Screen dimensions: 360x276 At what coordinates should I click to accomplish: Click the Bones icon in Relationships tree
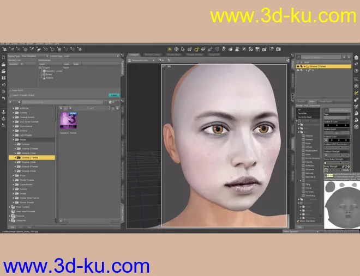[44, 75]
